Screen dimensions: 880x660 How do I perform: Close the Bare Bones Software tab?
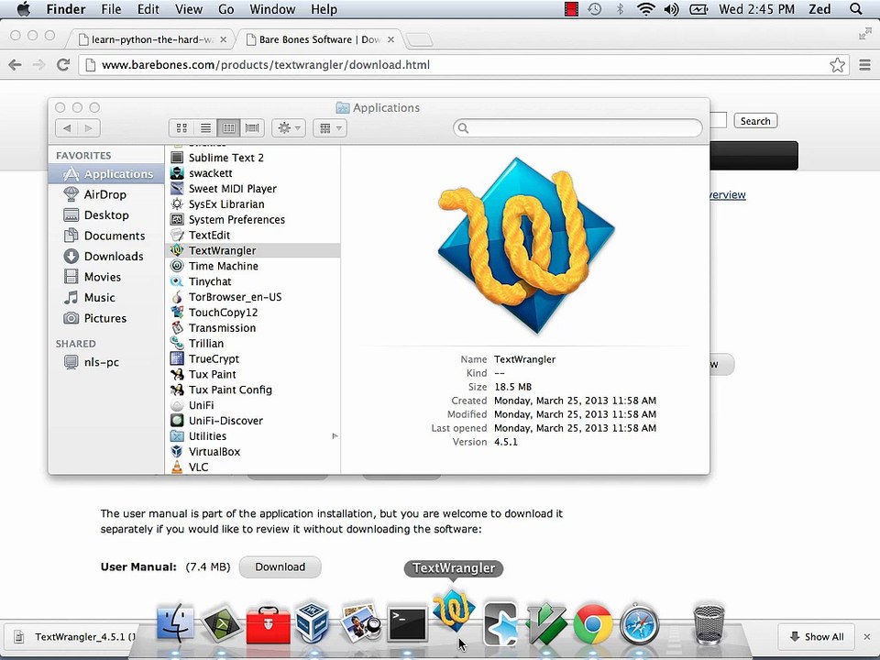click(391, 39)
